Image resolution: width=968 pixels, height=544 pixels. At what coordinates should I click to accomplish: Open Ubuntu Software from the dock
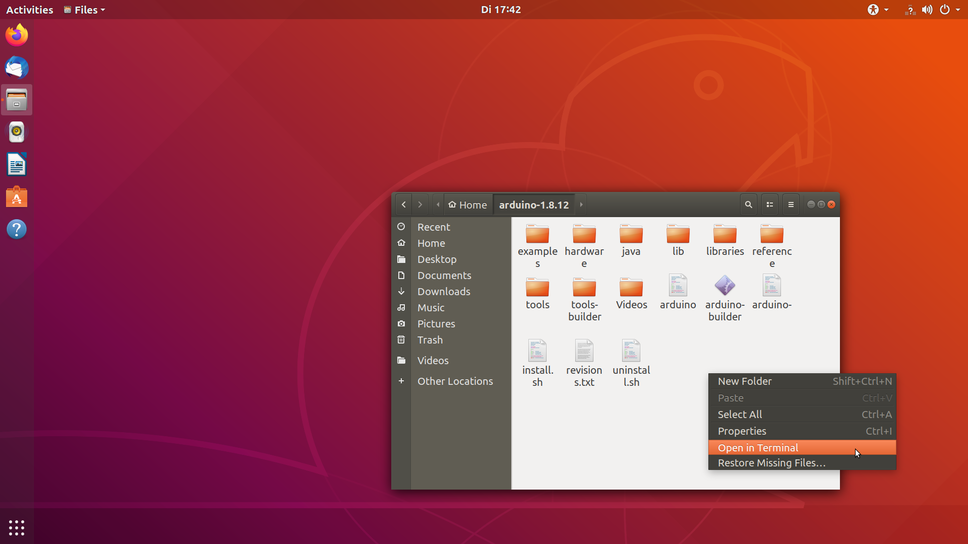click(x=17, y=197)
